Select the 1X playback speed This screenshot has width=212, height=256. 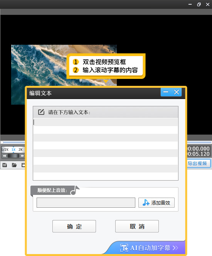click(x=13, y=150)
